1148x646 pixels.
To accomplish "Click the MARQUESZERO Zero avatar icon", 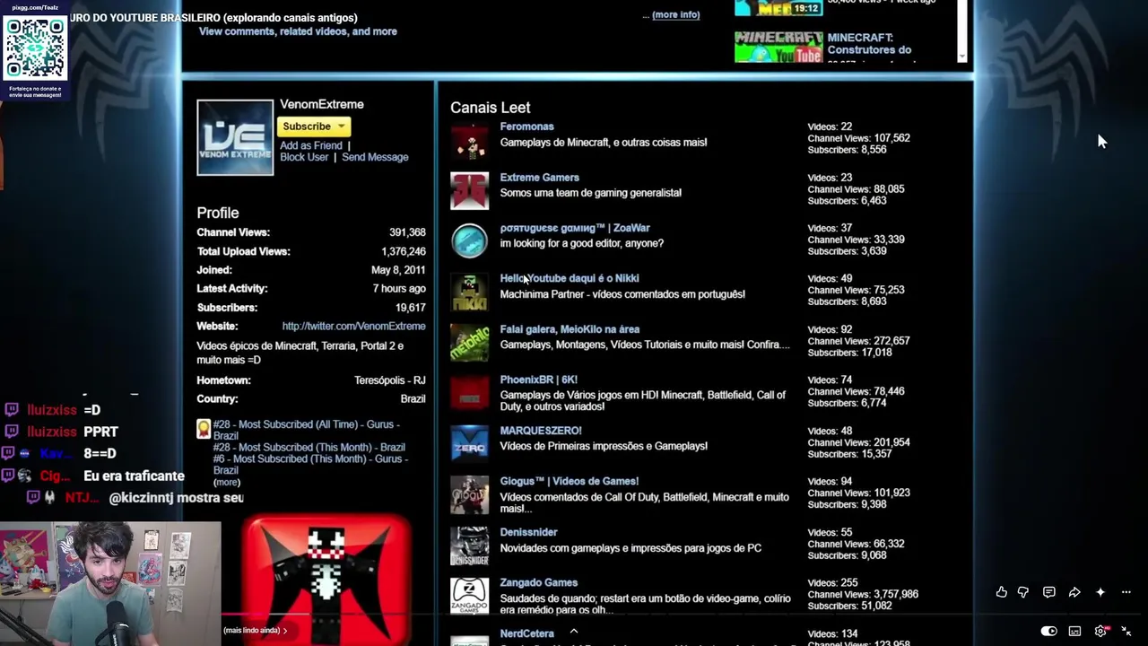I will tap(469, 444).
